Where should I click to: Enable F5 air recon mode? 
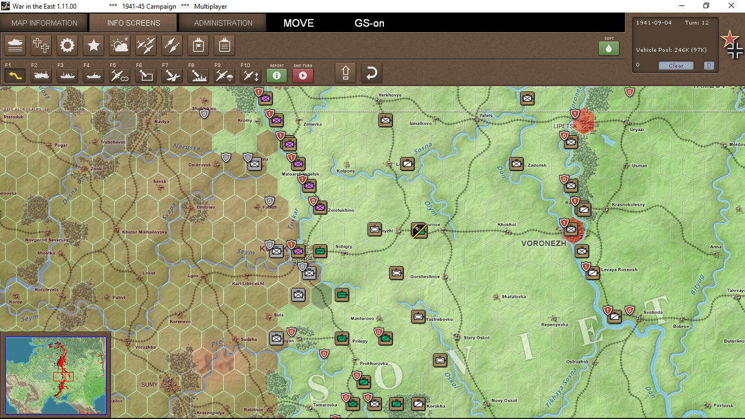[x=119, y=75]
